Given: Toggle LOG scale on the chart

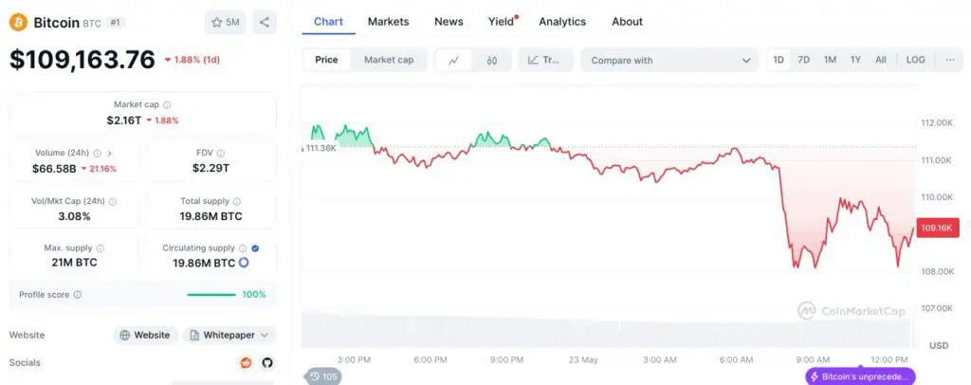Looking at the screenshot, I should (915, 60).
